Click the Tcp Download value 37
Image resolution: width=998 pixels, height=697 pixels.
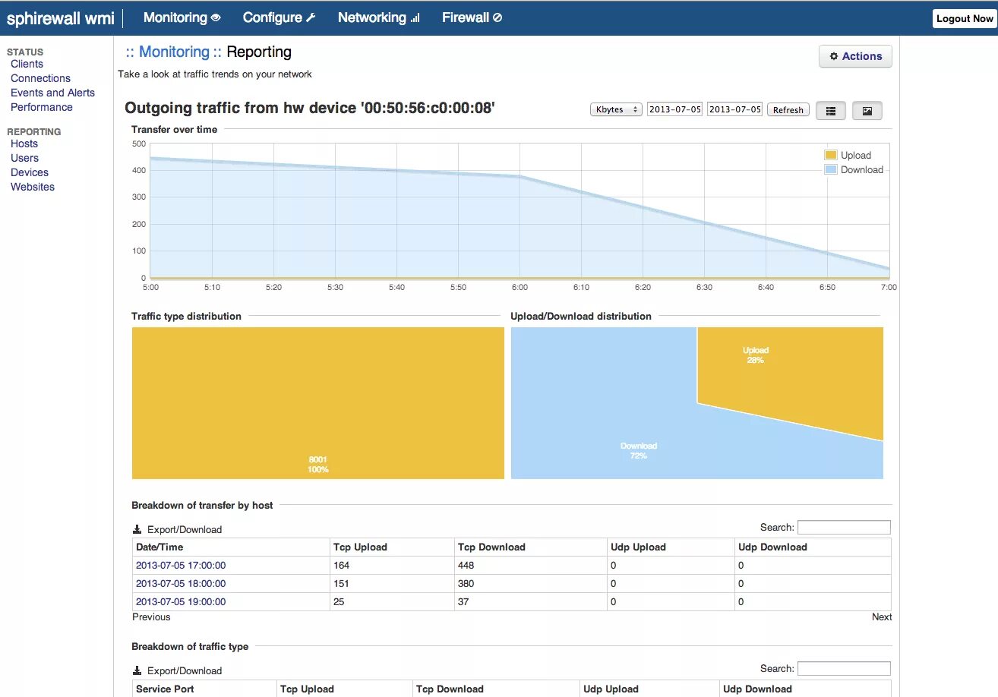pyautogui.click(x=463, y=601)
